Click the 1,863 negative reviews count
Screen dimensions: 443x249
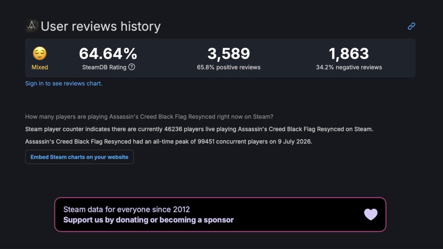pos(349,54)
